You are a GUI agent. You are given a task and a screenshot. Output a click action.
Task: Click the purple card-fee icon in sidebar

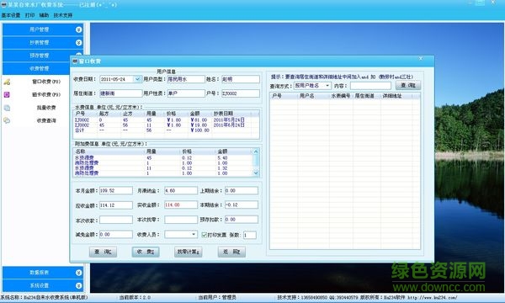pos(7,94)
